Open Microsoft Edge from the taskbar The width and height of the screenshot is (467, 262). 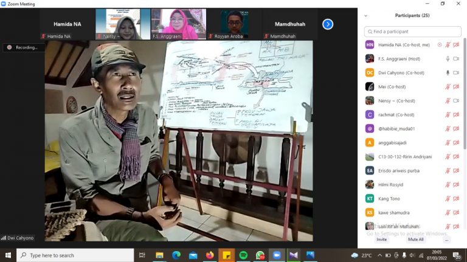click(176, 255)
